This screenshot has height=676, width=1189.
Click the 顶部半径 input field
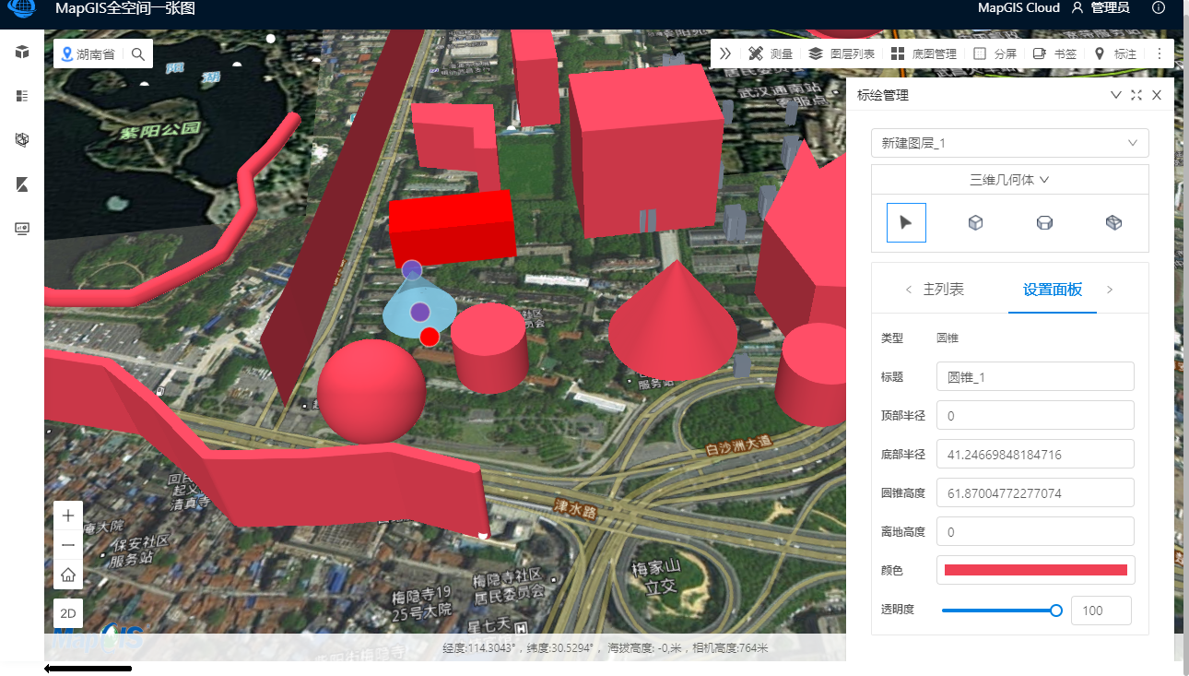coord(1035,415)
